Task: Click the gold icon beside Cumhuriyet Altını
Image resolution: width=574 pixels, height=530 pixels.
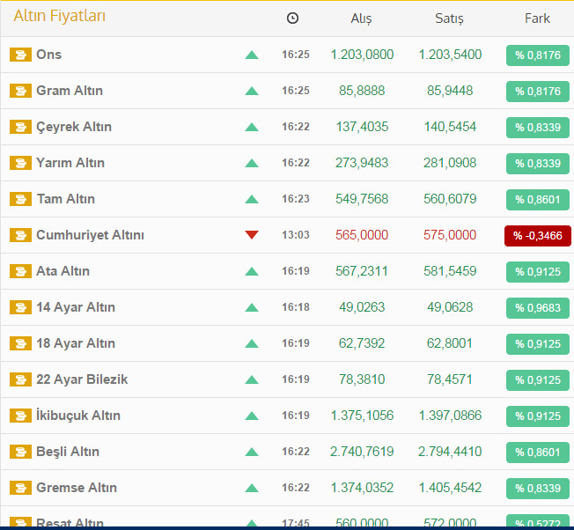Action: tap(20, 235)
